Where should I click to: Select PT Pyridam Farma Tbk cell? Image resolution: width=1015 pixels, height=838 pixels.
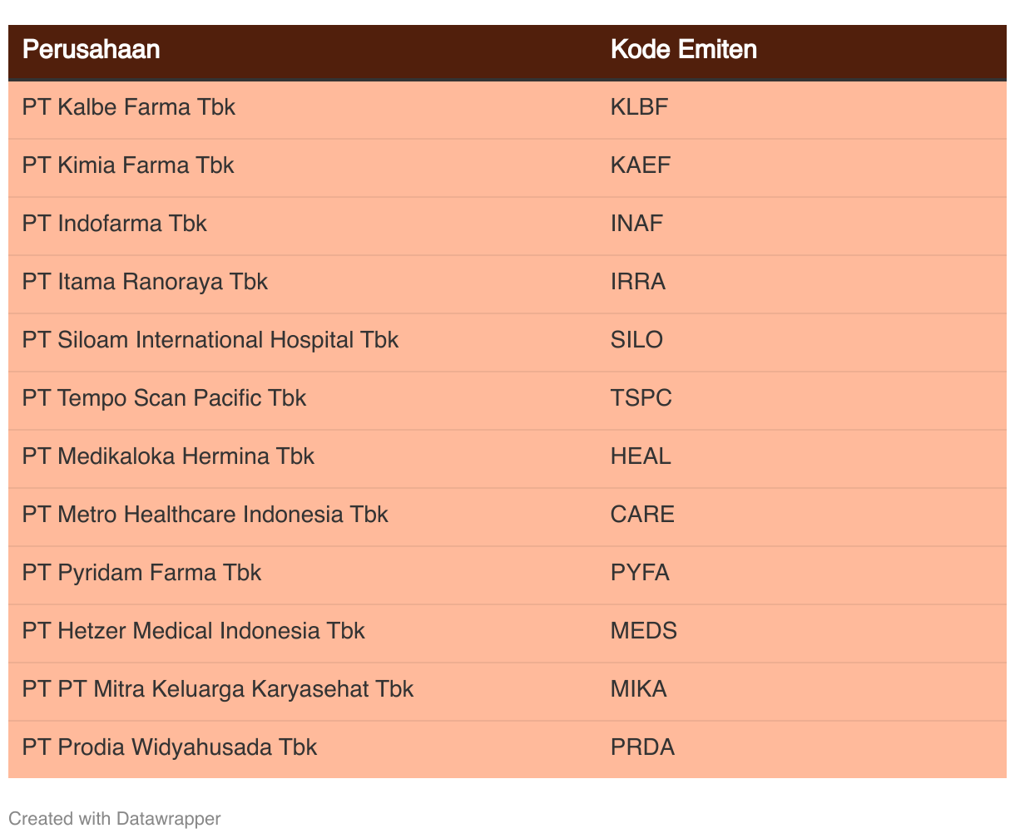click(141, 573)
